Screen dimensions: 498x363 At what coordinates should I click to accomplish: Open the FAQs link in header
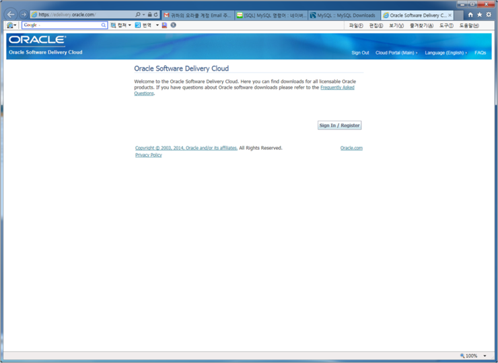(481, 52)
